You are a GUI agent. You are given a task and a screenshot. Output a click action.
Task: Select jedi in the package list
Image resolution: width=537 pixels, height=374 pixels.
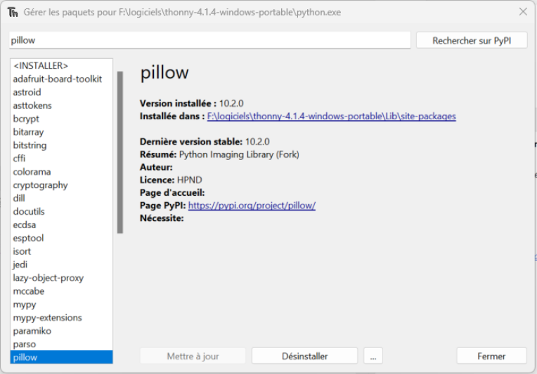(x=61, y=265)
